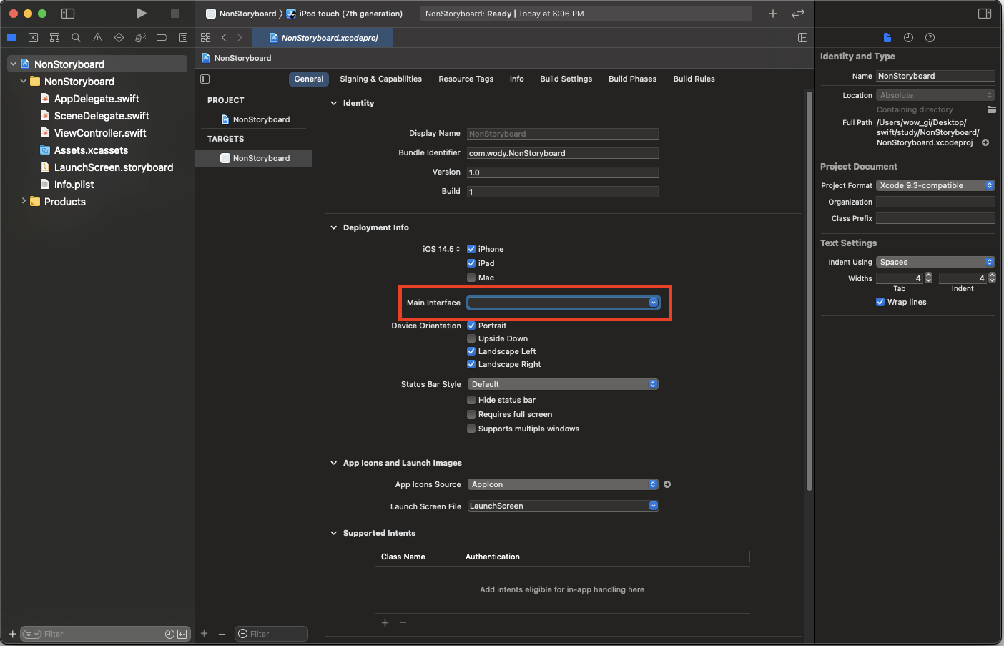Open the Report navigator
Viewport: 1004px width, 646px height.
[x=183, y=37]
